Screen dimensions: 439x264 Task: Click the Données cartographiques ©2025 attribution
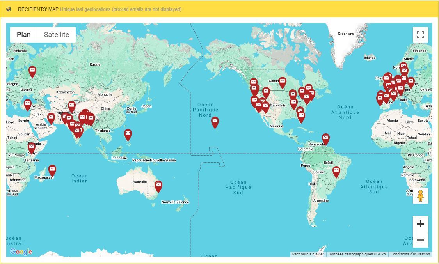point(357,254)
